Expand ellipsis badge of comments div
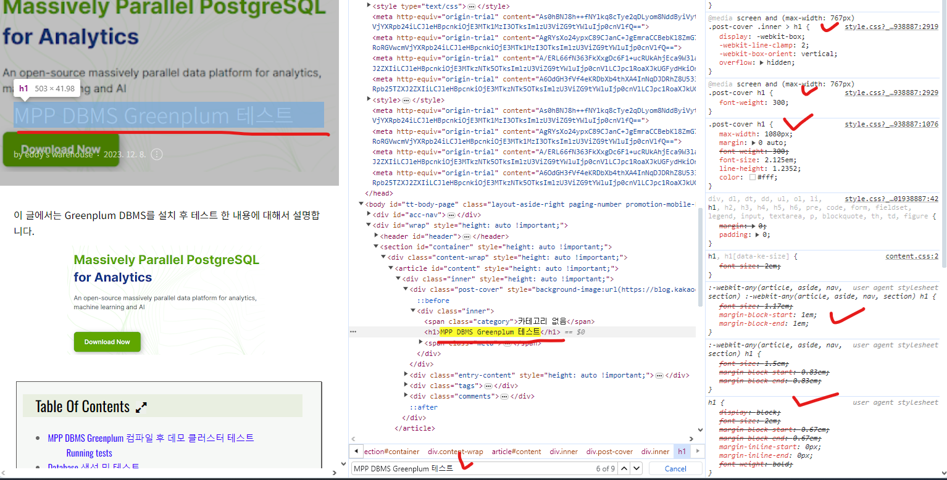The width and height of the screenshot is (947, 480). [503, 396]
